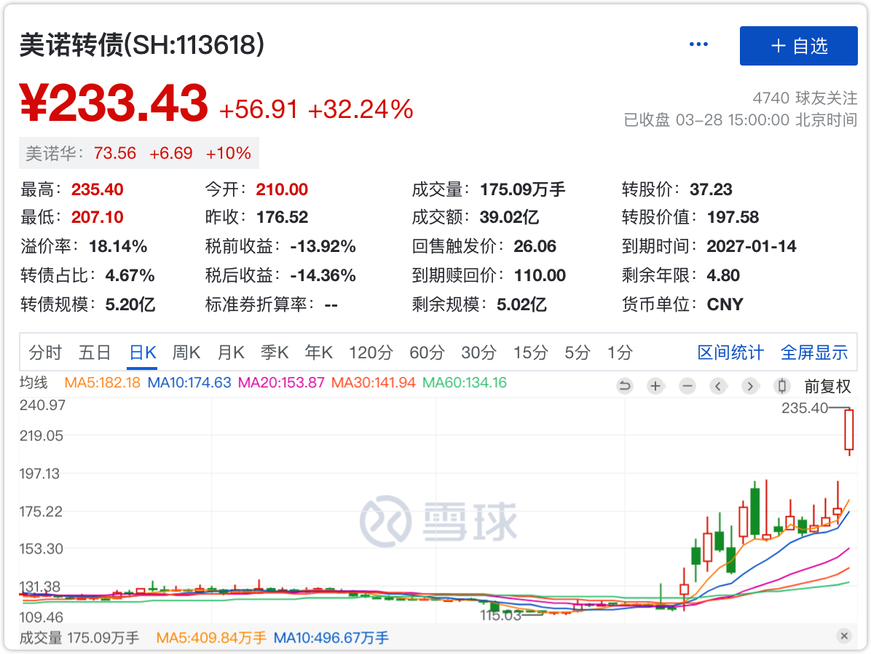Open the related stock 美诺华 quote

pos(53,154)
